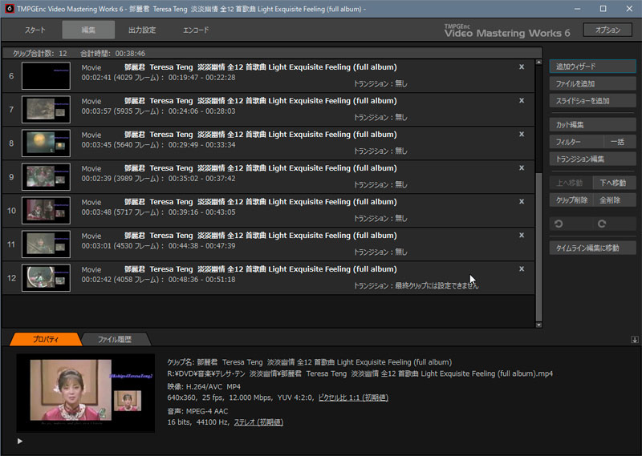The image size is (642, 456).
Task: Click the TMPGEnc app icon in title bar
Action: point(9,9)
